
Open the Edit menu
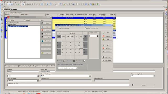coord(5,2)
